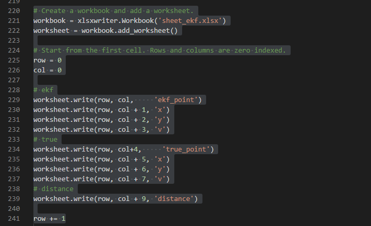Click line number 221 in the gutter
The width and height of the screenshot is (371, 226).
tap(14, 21)
